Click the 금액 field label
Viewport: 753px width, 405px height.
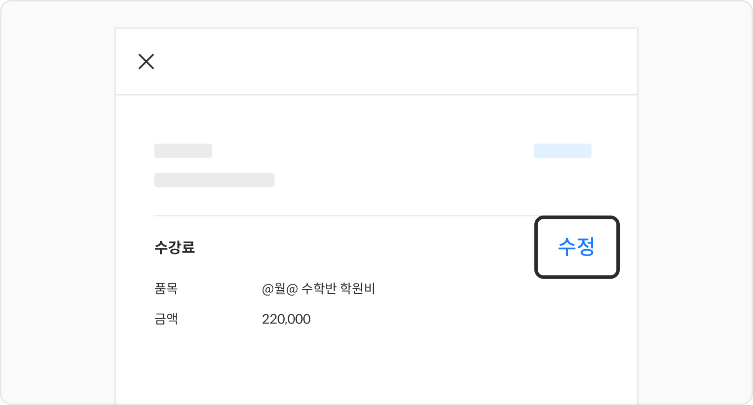pos(166,319)
